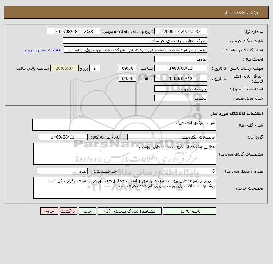The height and width of the screenshot is (264, 273).
Task: Select the need number field 1200001429000037
Action: 181,31
